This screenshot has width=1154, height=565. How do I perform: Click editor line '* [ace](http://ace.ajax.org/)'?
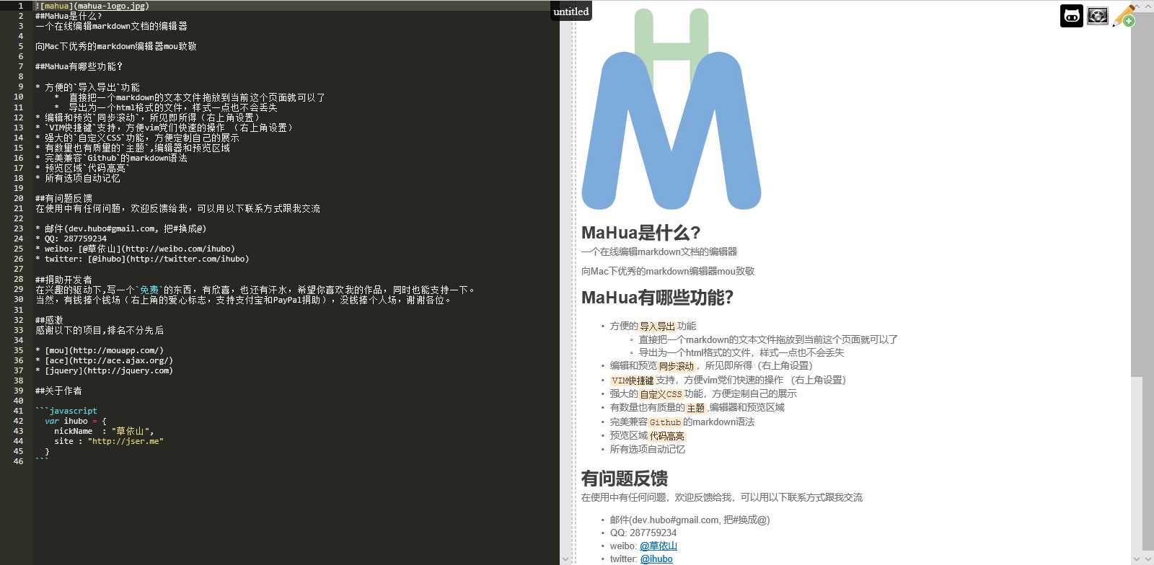point(105,360)
